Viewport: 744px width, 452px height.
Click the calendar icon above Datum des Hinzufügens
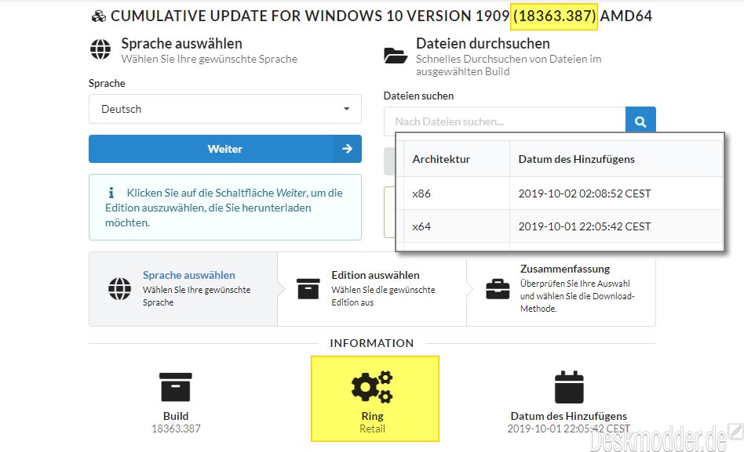click(x=569, y=387)
